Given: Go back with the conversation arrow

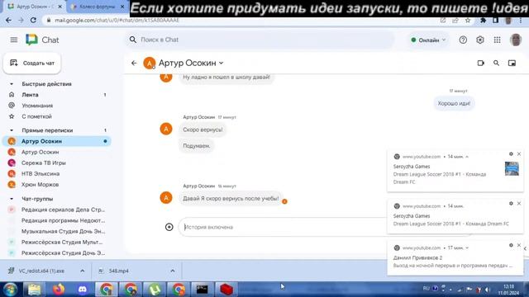Looking at the screenshot, I should pos(134,63).
